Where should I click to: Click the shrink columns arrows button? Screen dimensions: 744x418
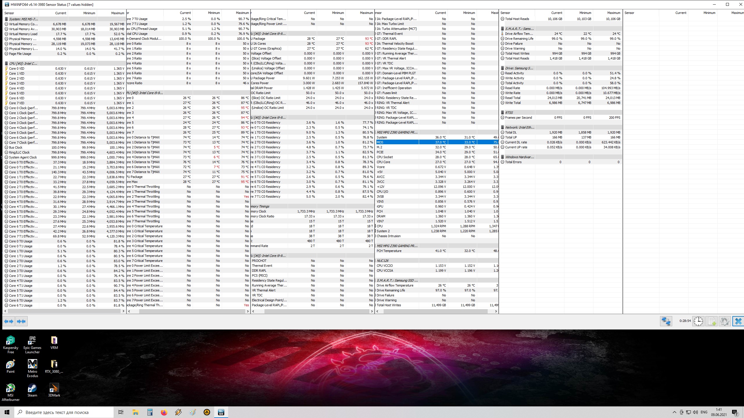[21, 321]
